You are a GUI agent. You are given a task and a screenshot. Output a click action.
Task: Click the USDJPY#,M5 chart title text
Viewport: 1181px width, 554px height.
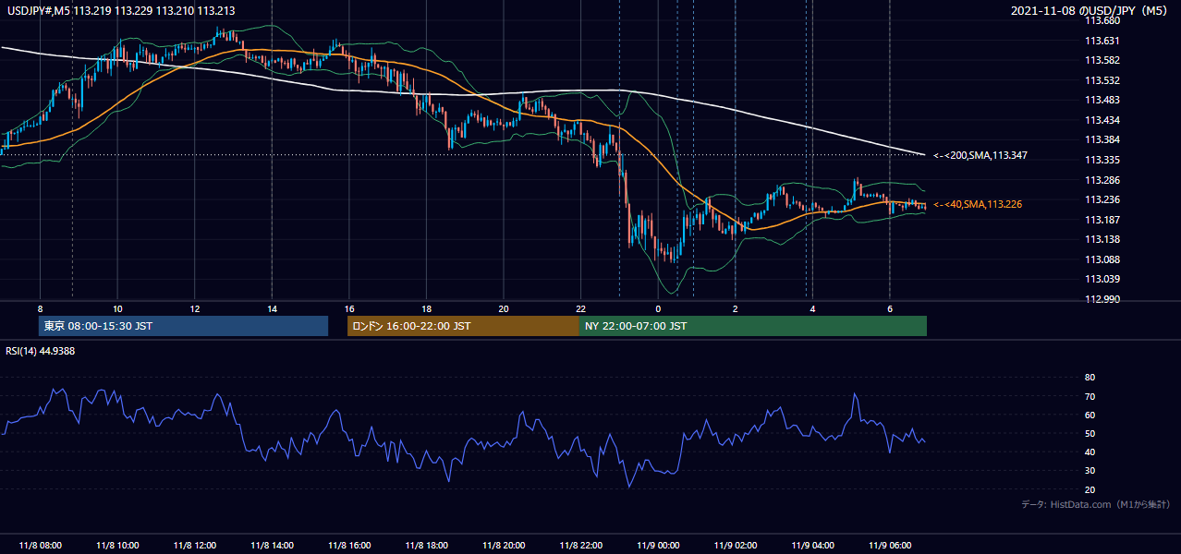click(120, 11)
